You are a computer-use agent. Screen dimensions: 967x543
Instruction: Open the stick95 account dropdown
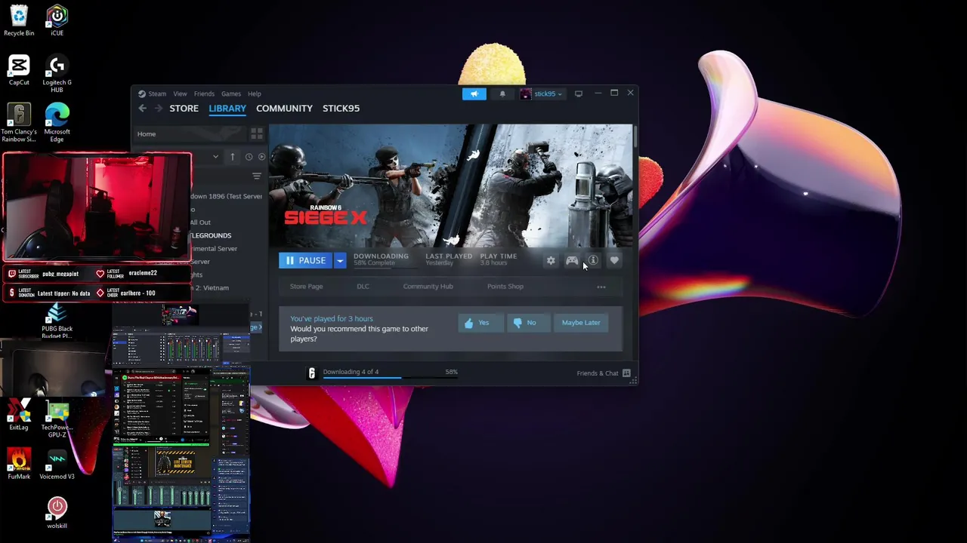tap(544, 94)
